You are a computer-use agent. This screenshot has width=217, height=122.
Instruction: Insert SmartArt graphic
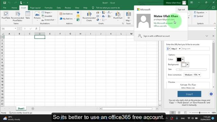click(47, 16)
